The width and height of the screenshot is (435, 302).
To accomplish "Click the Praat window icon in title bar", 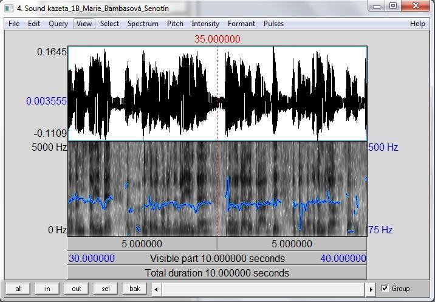I will [x=10, y=8].
